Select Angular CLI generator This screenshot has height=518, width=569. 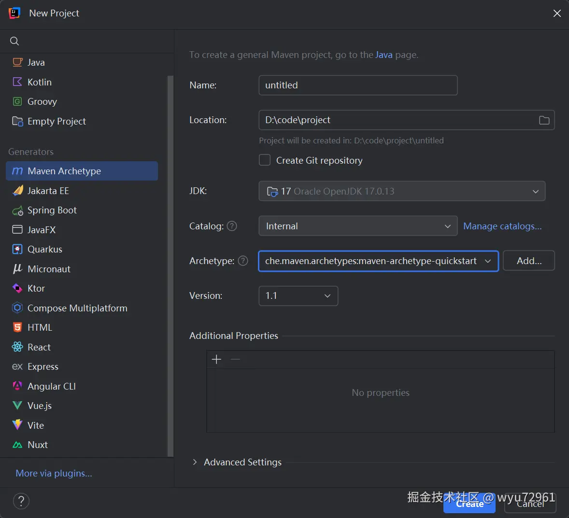pyautogui.click(x=82, y=386)
